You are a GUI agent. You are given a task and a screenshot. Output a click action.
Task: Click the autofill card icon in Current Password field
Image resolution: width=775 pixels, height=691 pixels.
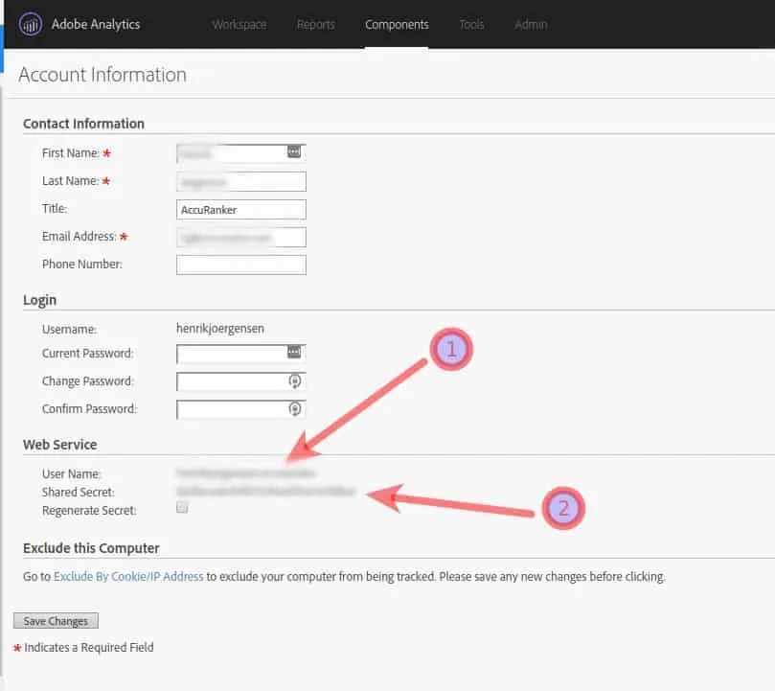tap(295, 354)
